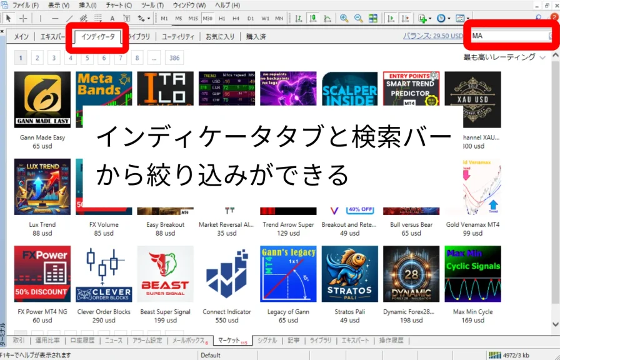Activate the crosshair tool
Viewport: 640px width, 360px height.
tap(23, 18)
